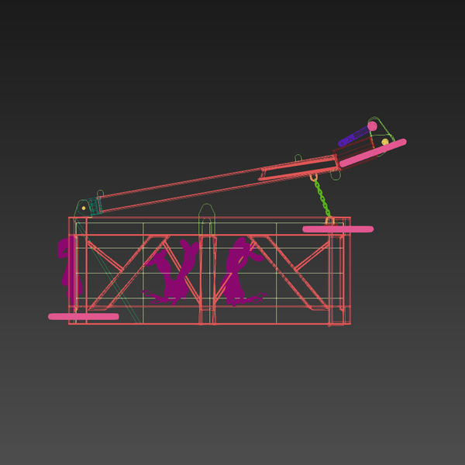Viewport: 465px width, 465px height.
Task: Select the pink angled bar along the boom head
Action: coord(373,153)
